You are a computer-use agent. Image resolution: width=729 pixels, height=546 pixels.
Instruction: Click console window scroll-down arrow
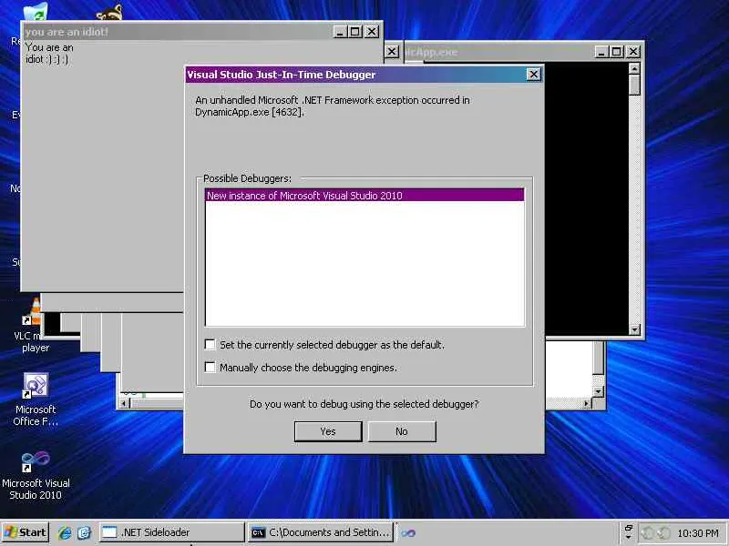(x=634, y=329)
